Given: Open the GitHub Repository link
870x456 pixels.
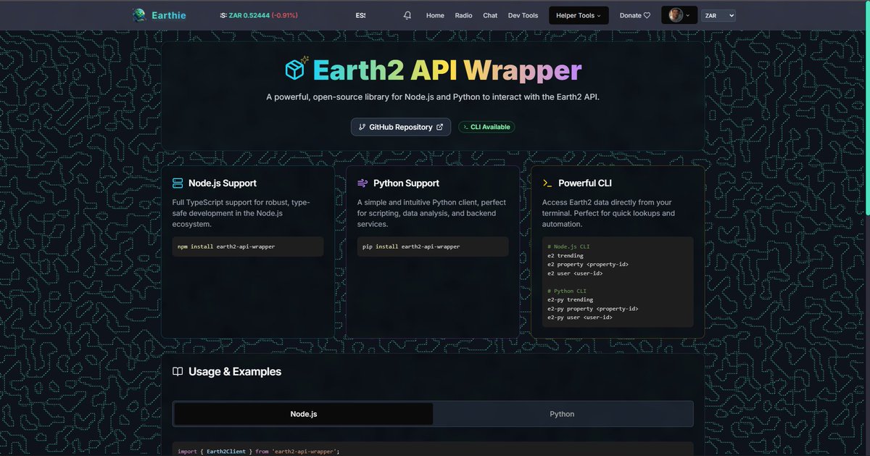Looking at the screenshot, I should pos(401,127).
